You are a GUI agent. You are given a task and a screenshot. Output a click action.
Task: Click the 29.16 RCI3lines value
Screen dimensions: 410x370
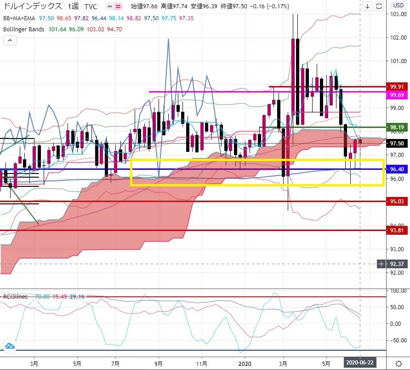(77, 296)
